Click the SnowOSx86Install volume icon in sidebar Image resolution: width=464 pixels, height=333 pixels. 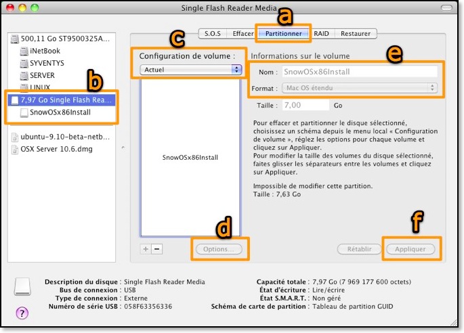pos(24,112)
